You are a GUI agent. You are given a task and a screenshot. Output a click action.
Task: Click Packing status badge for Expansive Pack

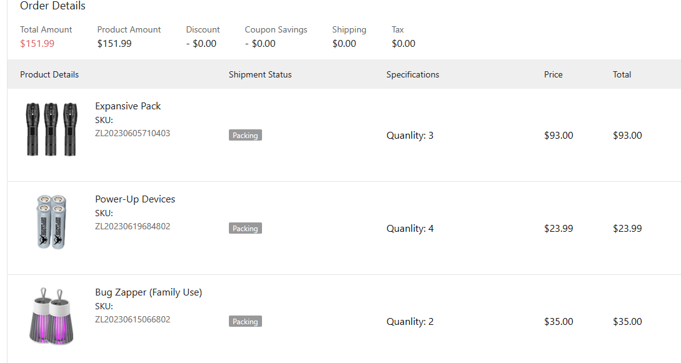245,136
